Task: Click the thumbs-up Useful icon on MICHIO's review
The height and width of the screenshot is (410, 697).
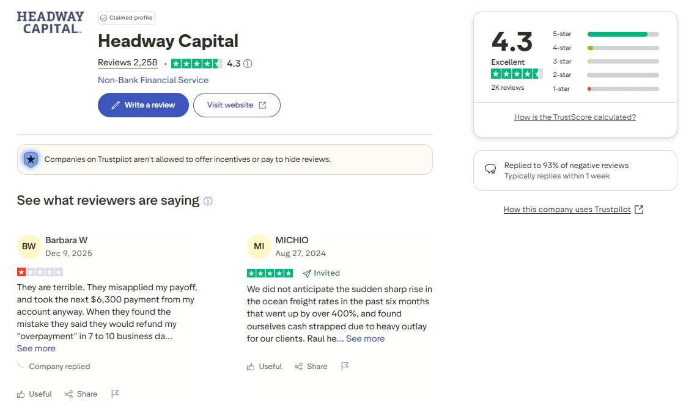Action: coord(253,366)
